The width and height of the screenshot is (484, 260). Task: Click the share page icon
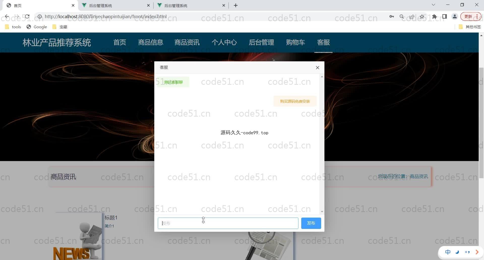tap(412, 17)
